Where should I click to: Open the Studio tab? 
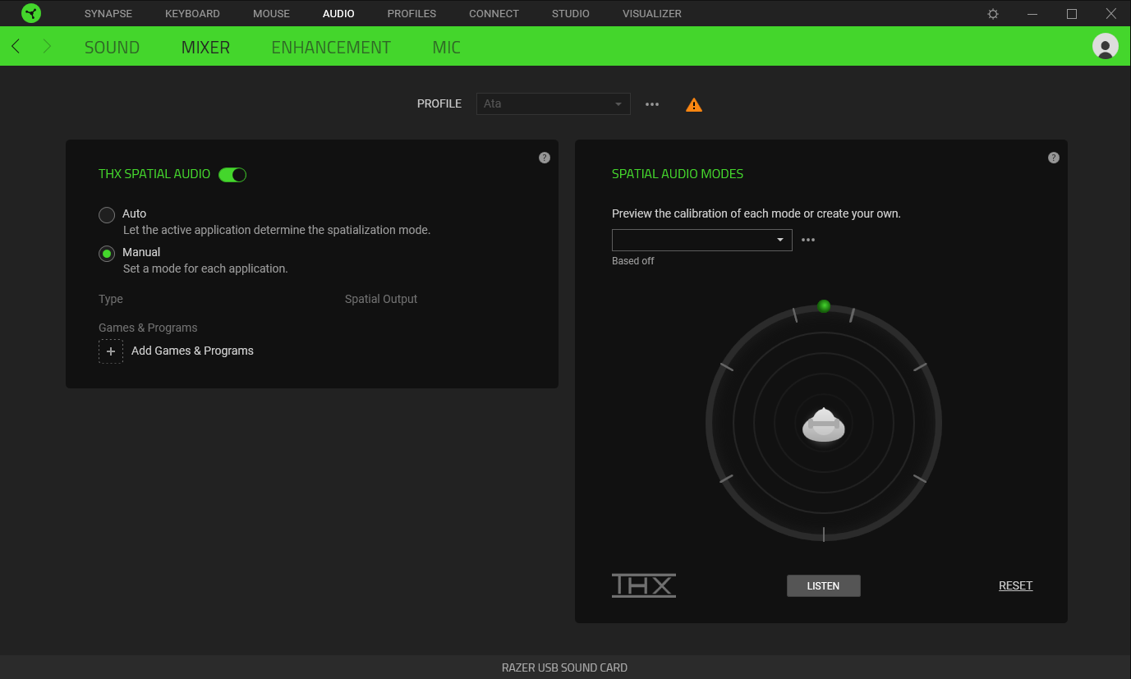point(571,14)
